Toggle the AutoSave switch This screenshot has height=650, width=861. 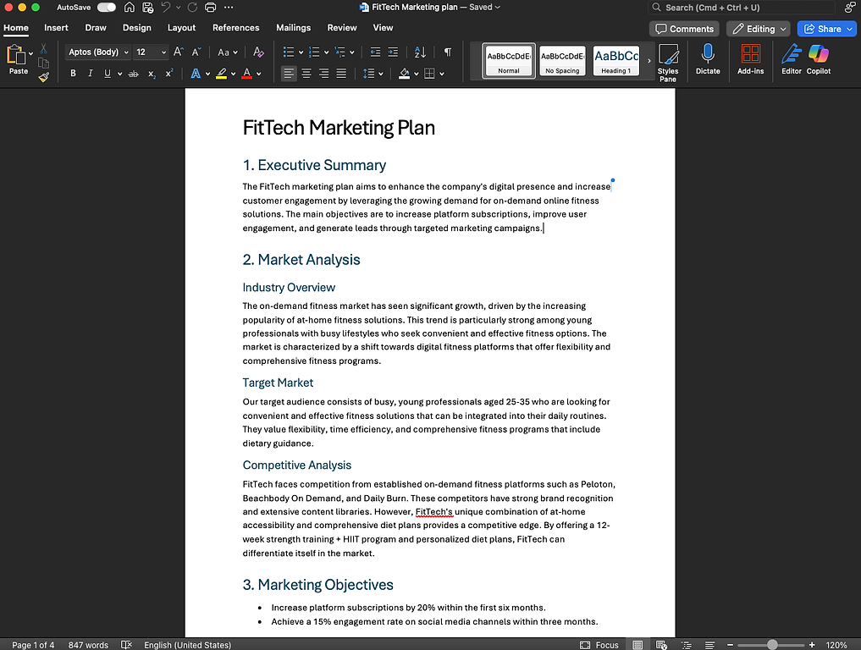coord(107,7)
